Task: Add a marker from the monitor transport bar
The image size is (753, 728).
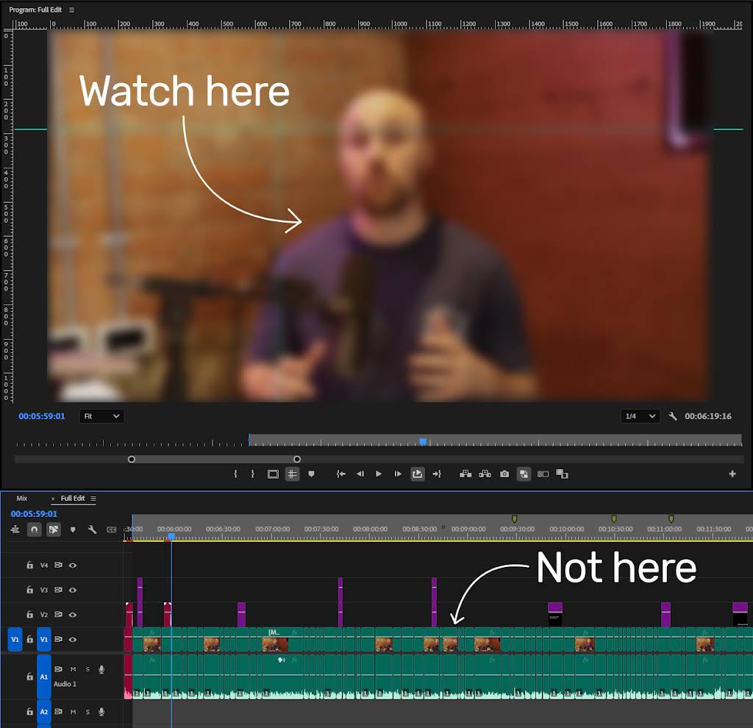Action: pos(311,474)
